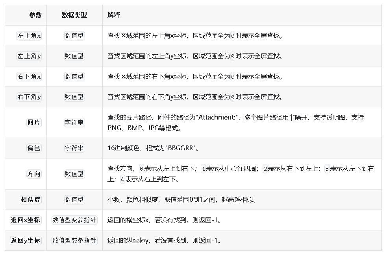
Task: Click 数值型 in the 右下角x row
Action: (x=74, y=76)
